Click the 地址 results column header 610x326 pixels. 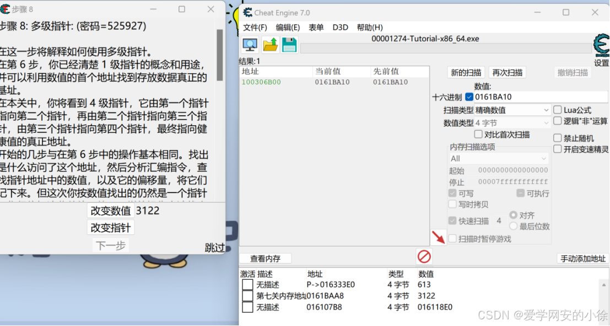click(276, 71)
